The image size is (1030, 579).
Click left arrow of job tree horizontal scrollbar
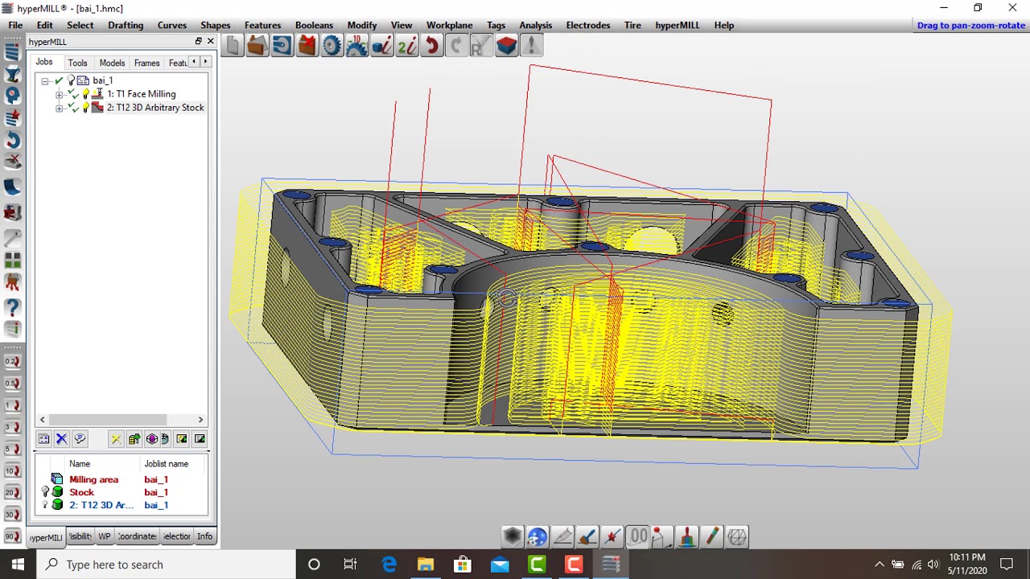(42, 420)
